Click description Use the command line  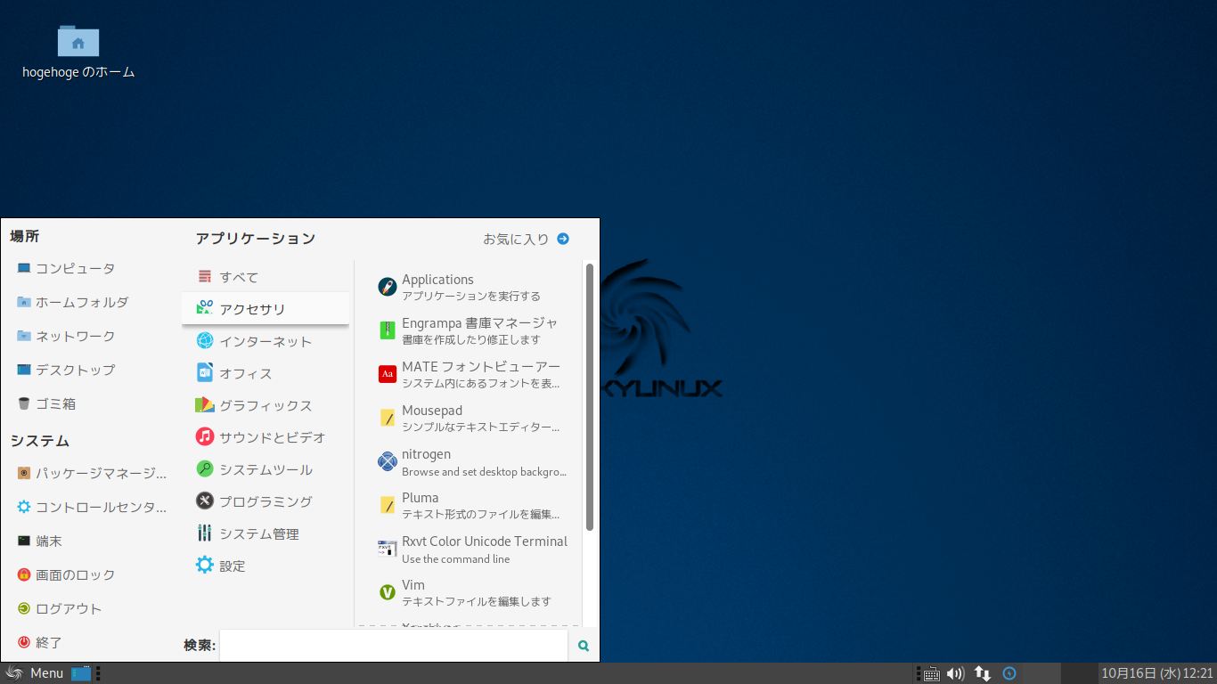tap(456, 559)
